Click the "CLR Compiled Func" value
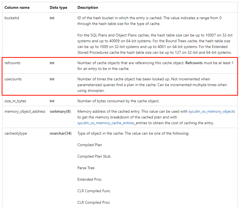This screenshot has width=240, height=207. [x=94, y=191]
